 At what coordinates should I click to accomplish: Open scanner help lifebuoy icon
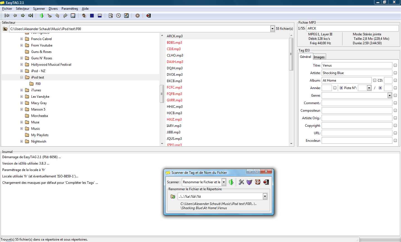pos(258,182)
